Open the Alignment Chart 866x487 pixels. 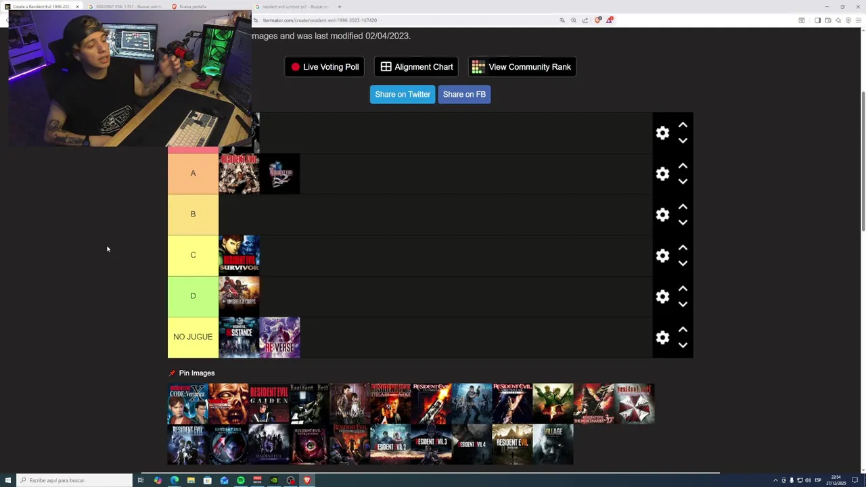tap(416, 67)
